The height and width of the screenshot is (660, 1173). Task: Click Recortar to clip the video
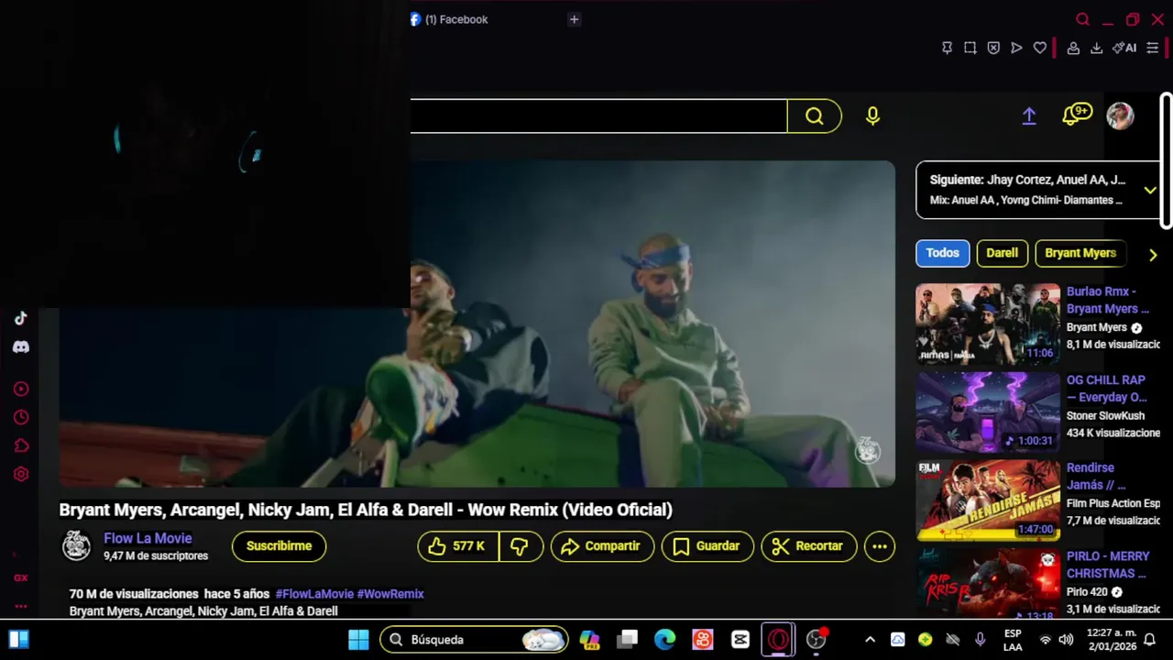[808, 546]
